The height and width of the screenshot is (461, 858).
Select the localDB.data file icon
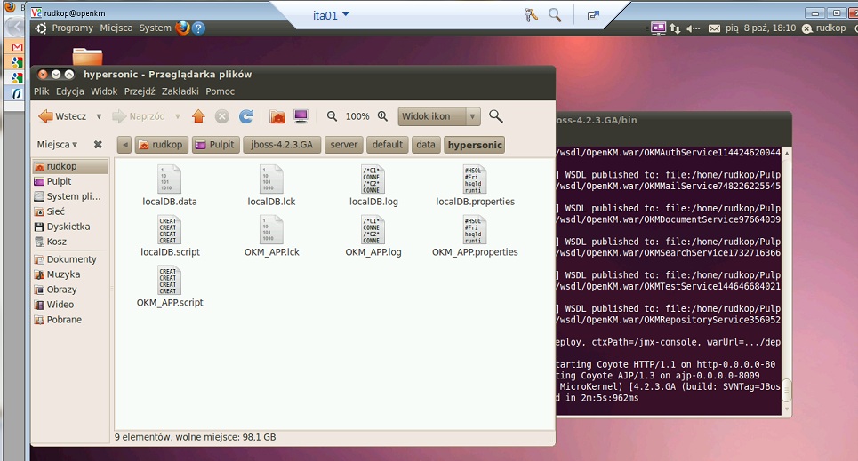(169, 179)
